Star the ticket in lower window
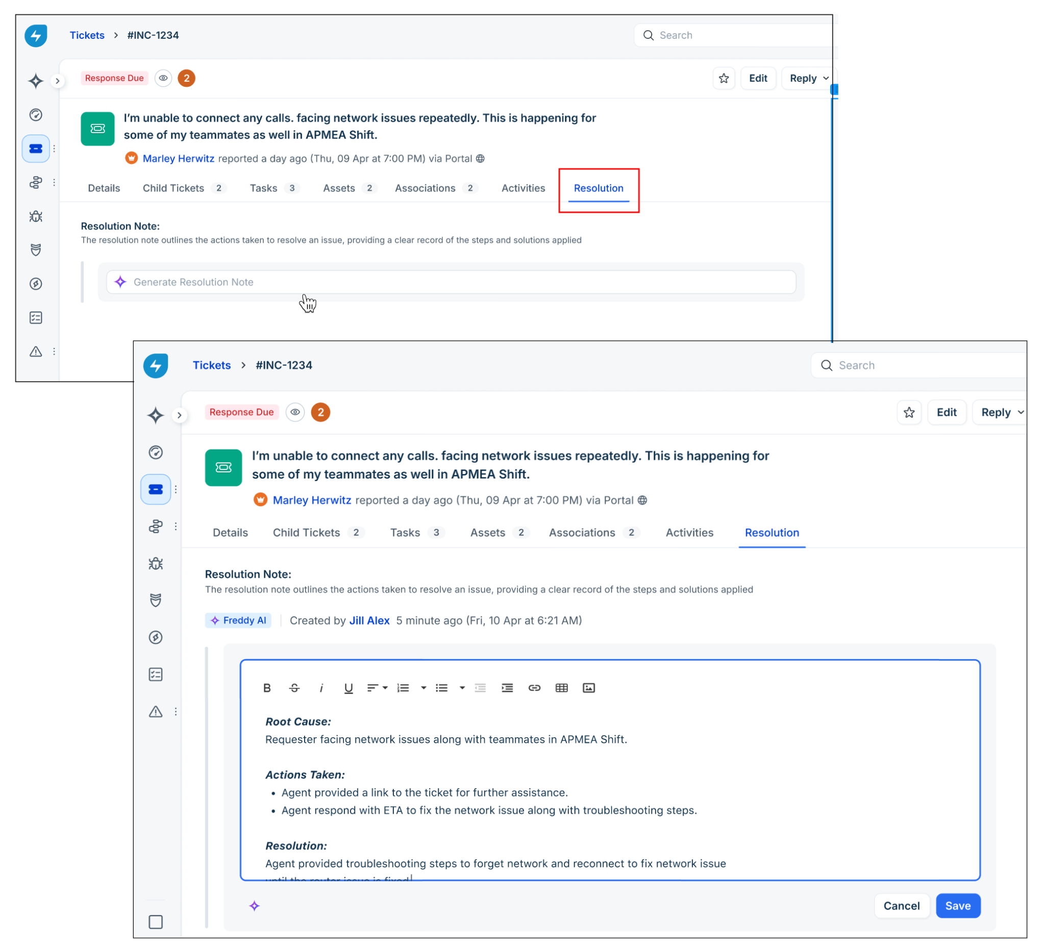 click(x=909, y=413)
